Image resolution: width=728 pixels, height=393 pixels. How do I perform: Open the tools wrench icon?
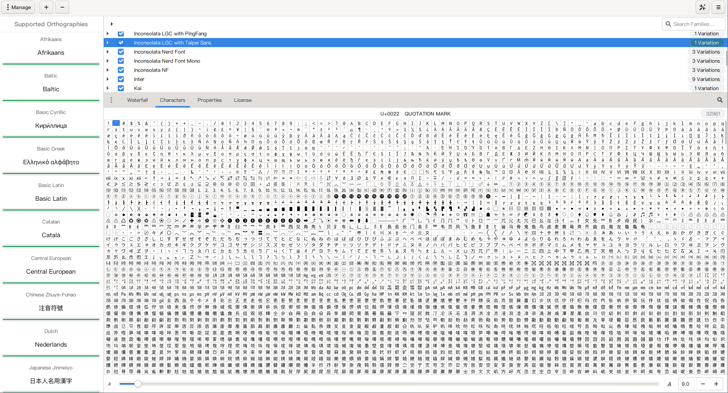coord(702,7)
